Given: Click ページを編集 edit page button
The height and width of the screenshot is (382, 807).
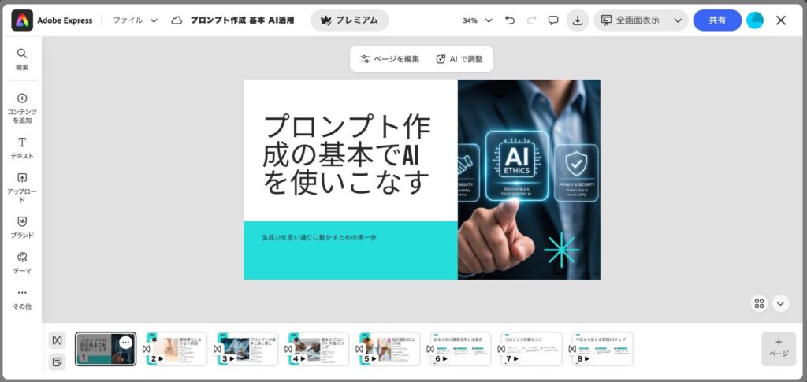Looking at the screenshot, I should tap(389, 59).
